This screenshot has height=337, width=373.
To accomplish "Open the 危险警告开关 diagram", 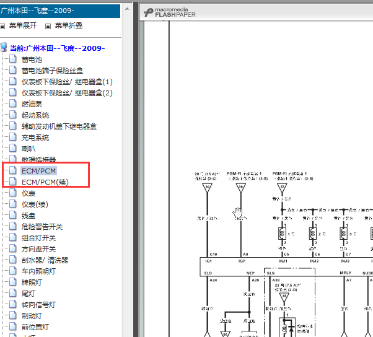I will point(42,227).
